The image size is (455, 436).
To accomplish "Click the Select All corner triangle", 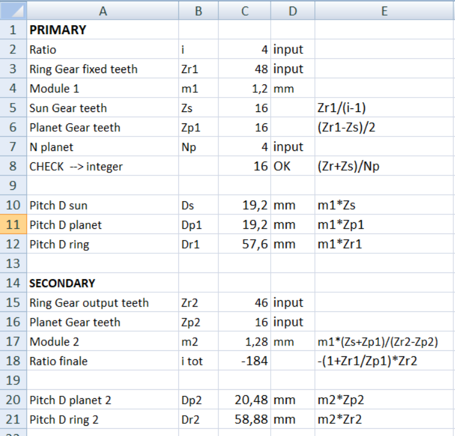I will [13, 10].
